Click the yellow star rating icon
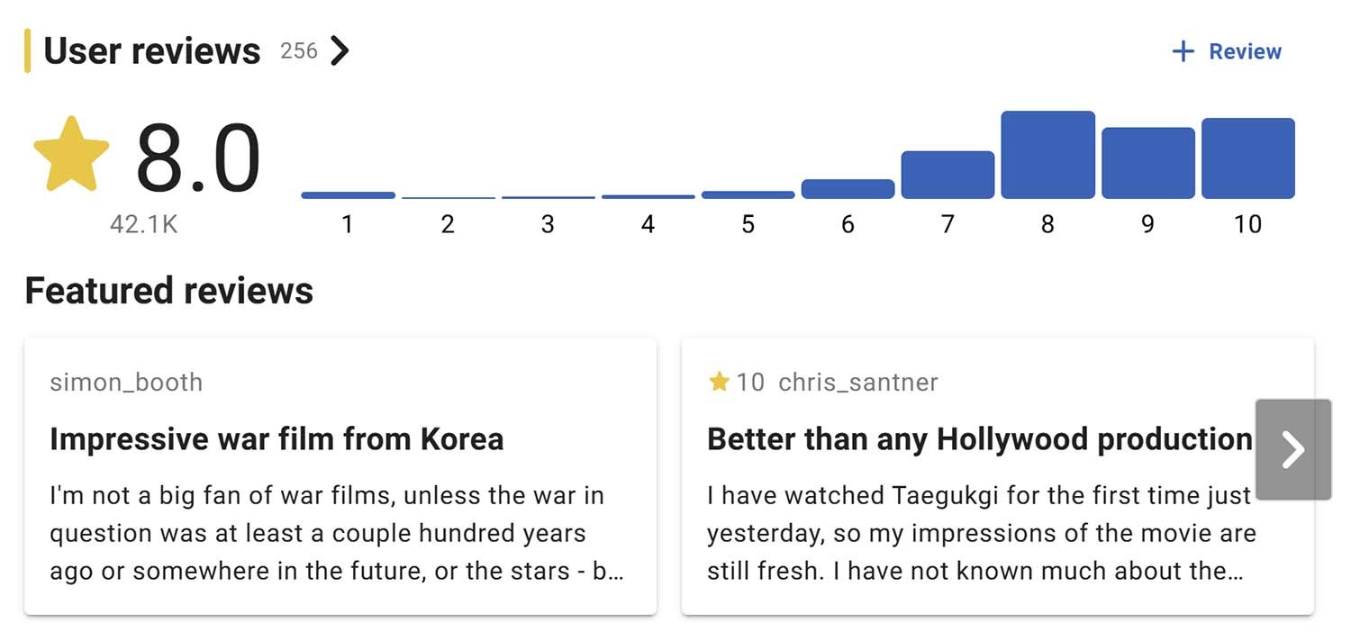This screenshot has height=641, width=1351. [71, 151]
